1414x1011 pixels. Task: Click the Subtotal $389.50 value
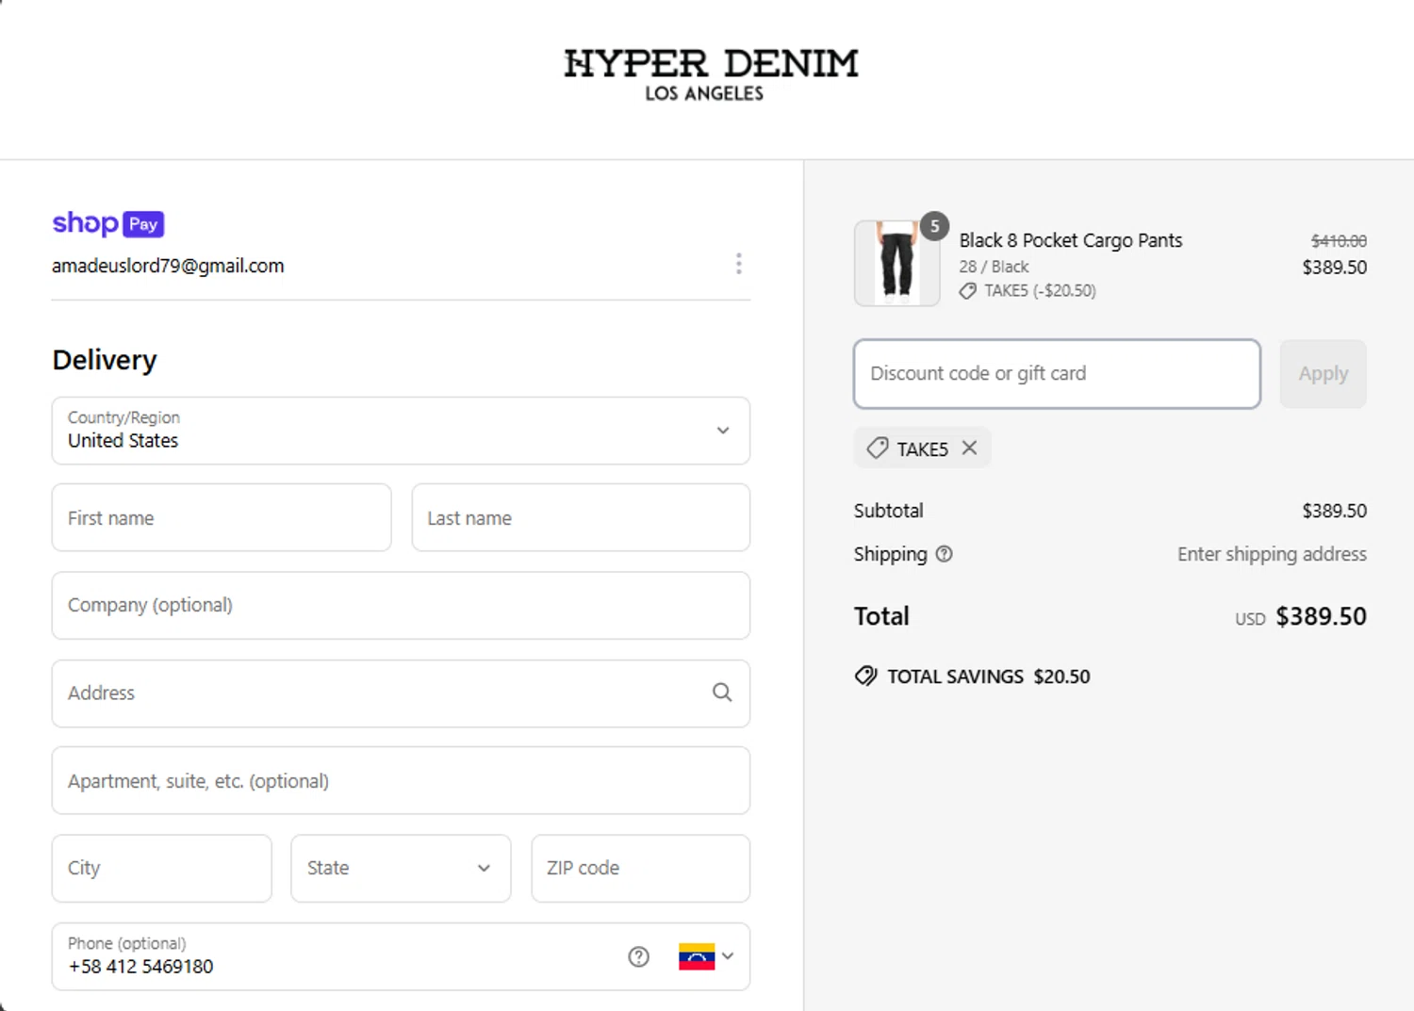point(1334,511)
